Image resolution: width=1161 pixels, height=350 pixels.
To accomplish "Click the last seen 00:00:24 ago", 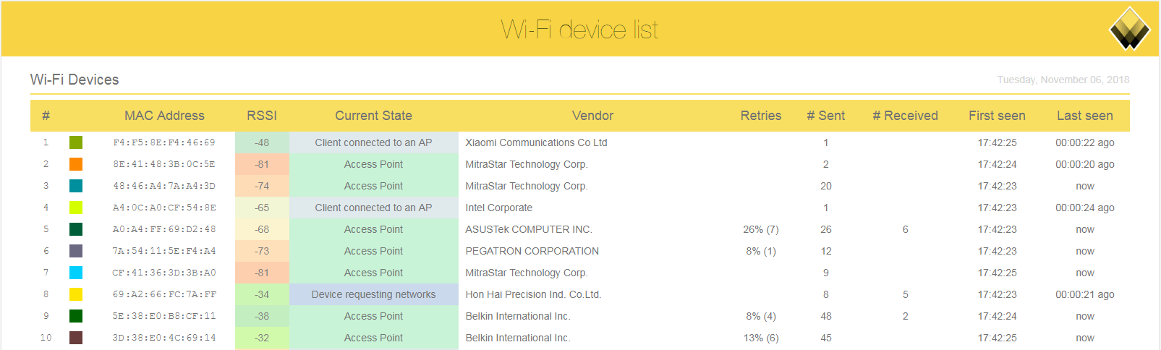I will tap(1085, 208).
